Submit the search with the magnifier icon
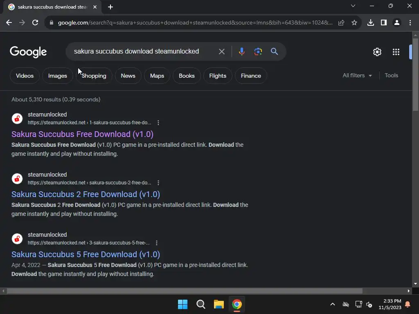This screenshot has width=419, height=314. [274, 52]
